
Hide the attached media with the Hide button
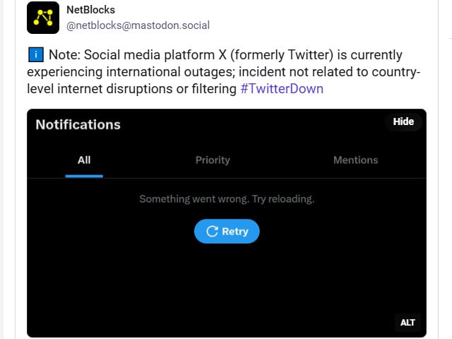point(403,121)
